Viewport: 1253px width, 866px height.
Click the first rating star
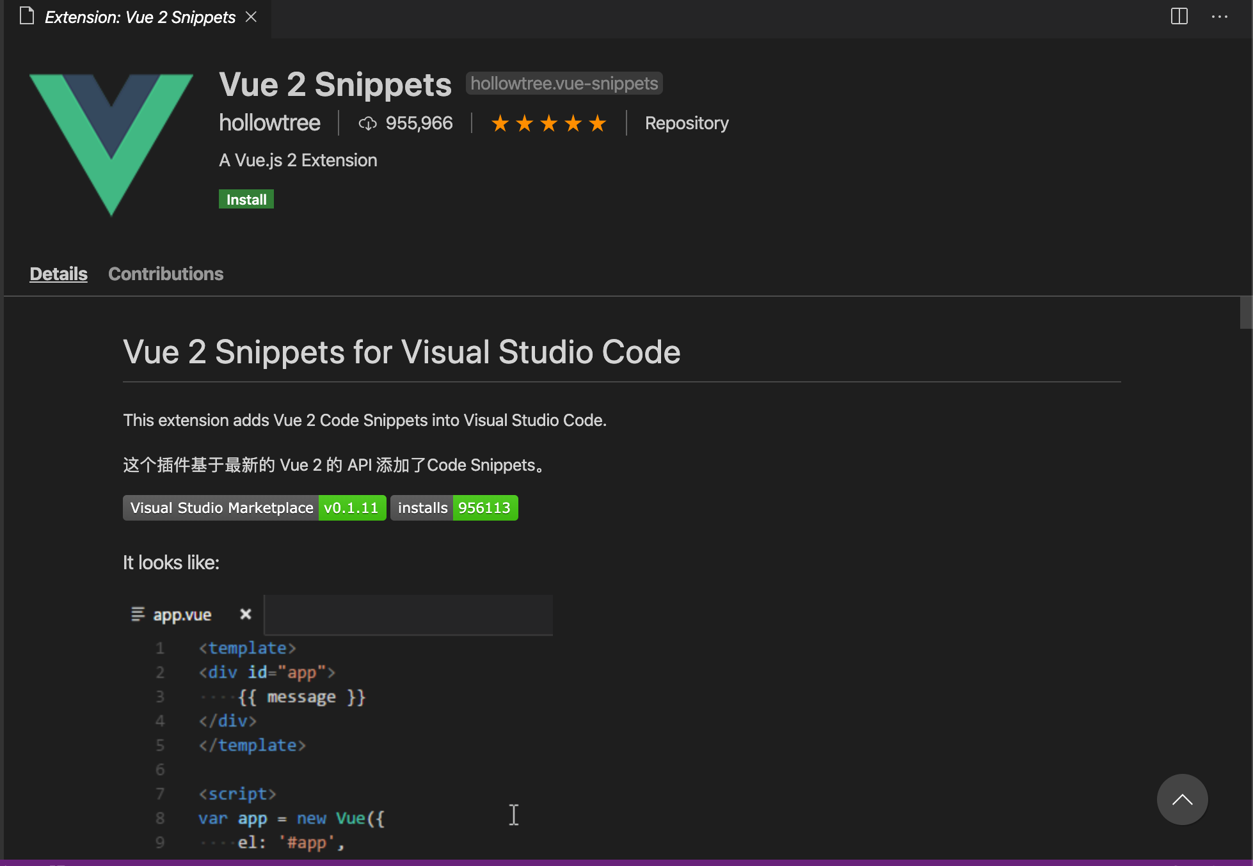(500, 123)
